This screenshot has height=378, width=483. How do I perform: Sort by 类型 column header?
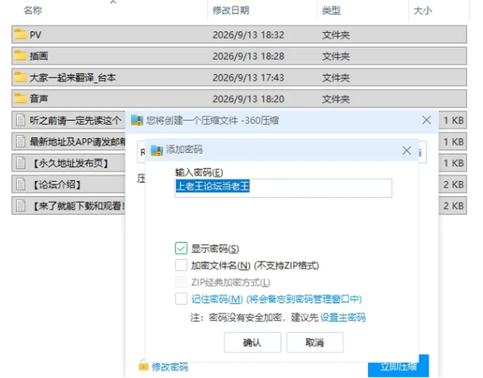pyautogui.click(x=332, y=11)
